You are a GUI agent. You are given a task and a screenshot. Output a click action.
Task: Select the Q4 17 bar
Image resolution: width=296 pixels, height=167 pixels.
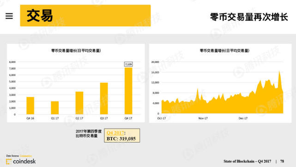128,91
